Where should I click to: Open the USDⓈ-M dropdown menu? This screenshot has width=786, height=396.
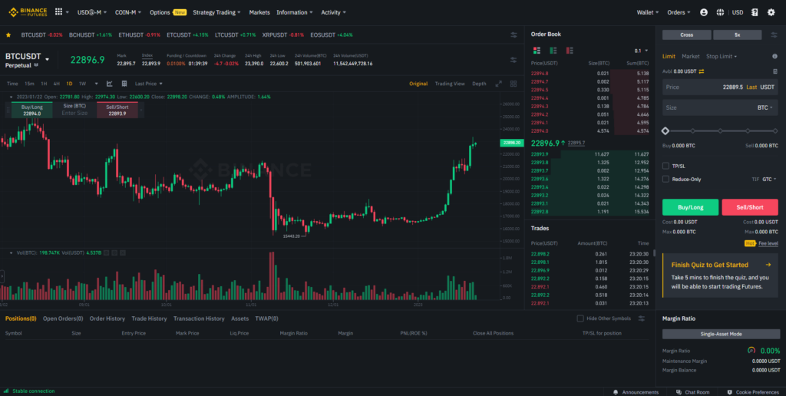click(92, 12)
